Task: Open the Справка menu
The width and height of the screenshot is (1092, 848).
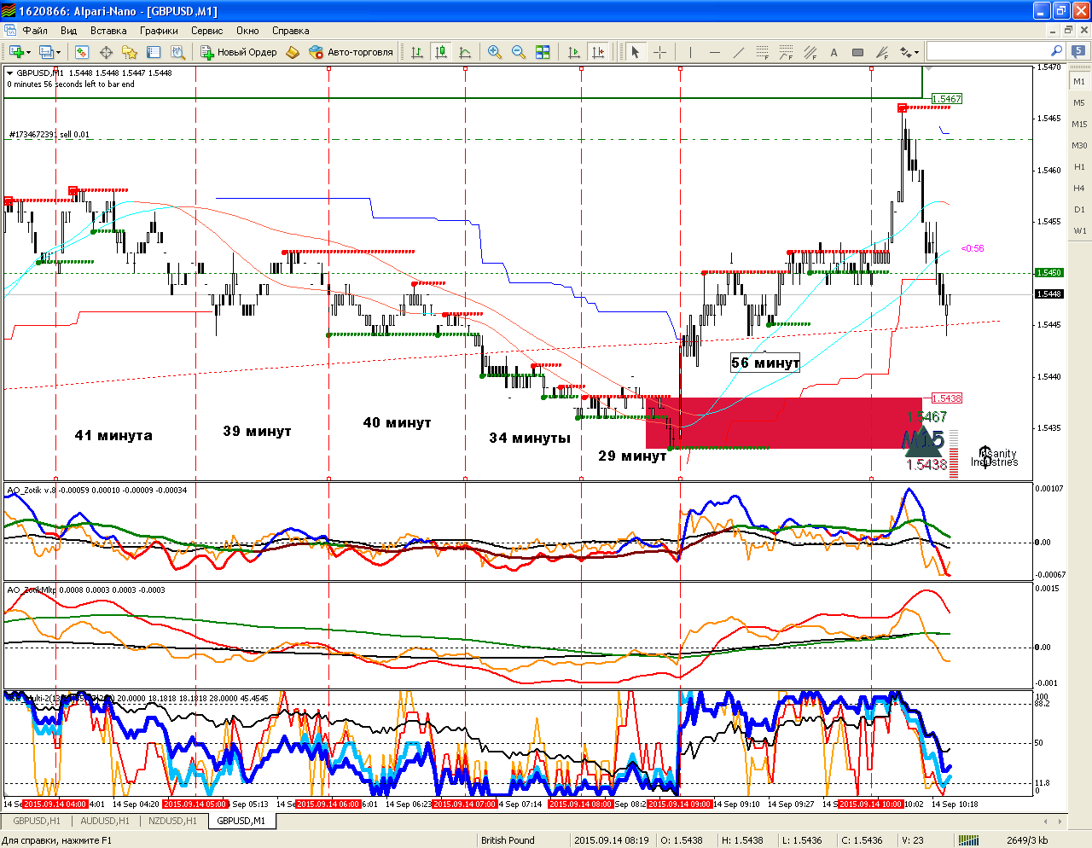Action: tap(290, 31)
